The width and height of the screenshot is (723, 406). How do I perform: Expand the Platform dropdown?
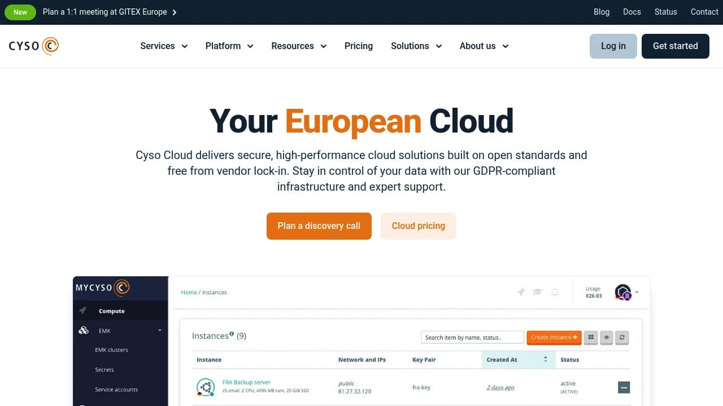[229, 46]
